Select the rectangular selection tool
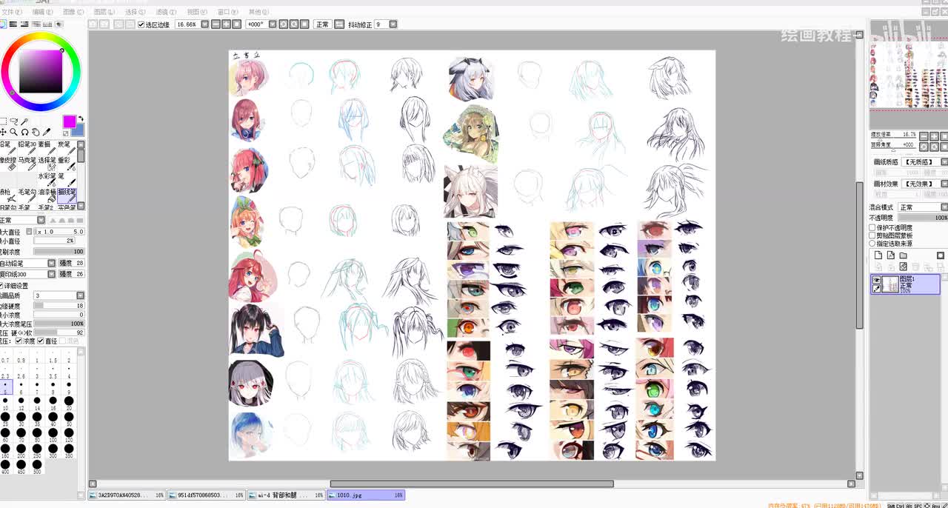Viewport: 948px width, 508px height. pyautogui.click(x=3, y=121)
